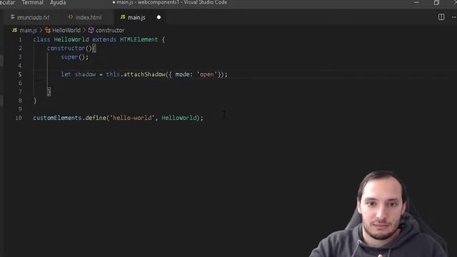Open the Terminal menu

32,3
